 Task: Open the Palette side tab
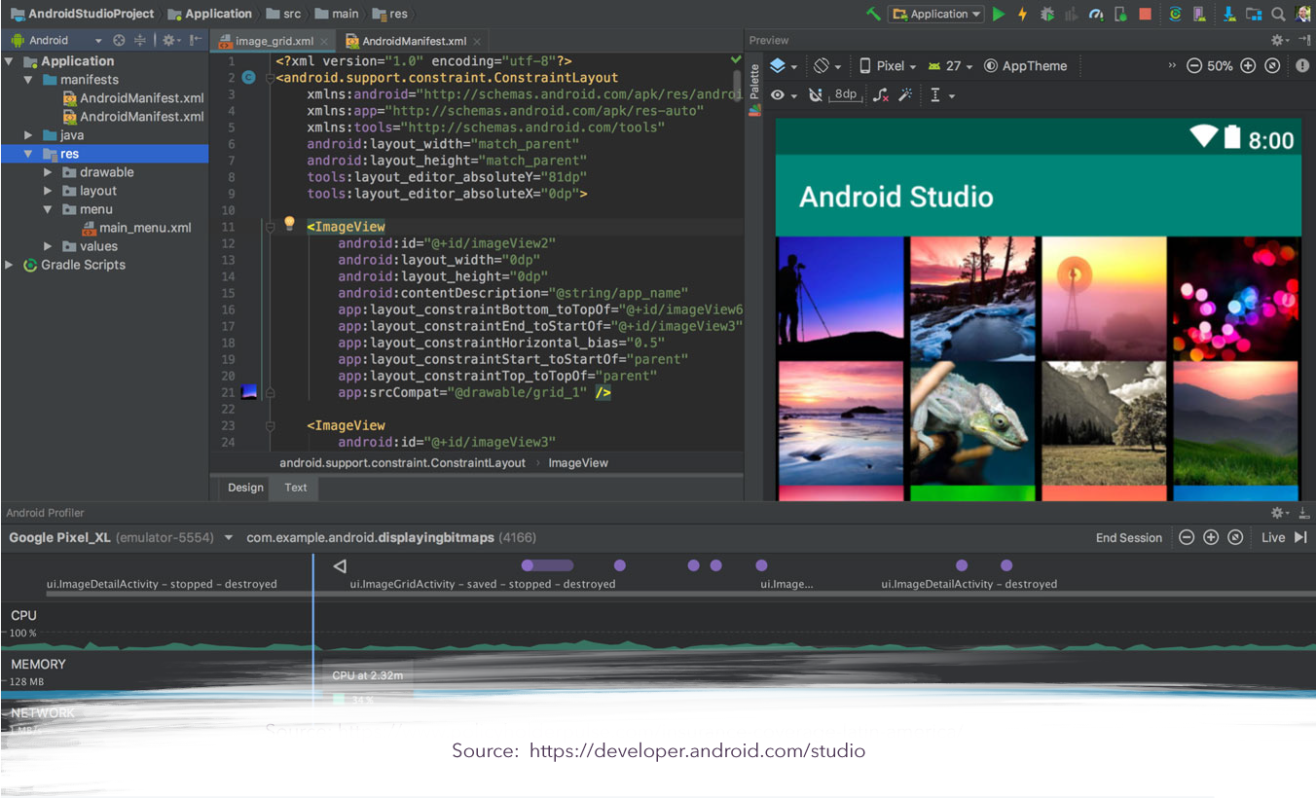point(754,89)
